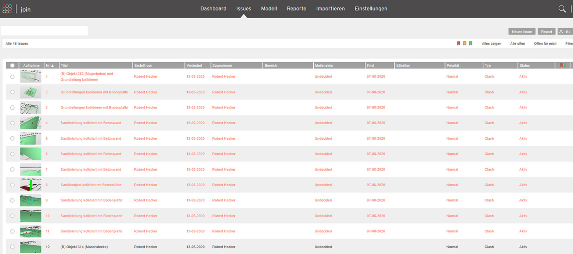
Task: Click the Neues Issue button
Action: coord(522,32)
